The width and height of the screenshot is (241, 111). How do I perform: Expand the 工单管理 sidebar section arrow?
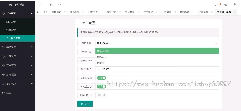(x=32, y=56)
